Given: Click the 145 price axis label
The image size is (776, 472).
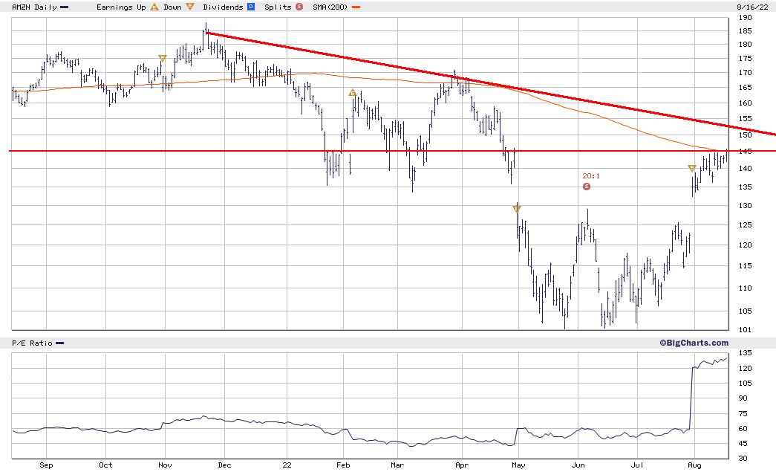Looking at the screenshot, I should (745, 152).
